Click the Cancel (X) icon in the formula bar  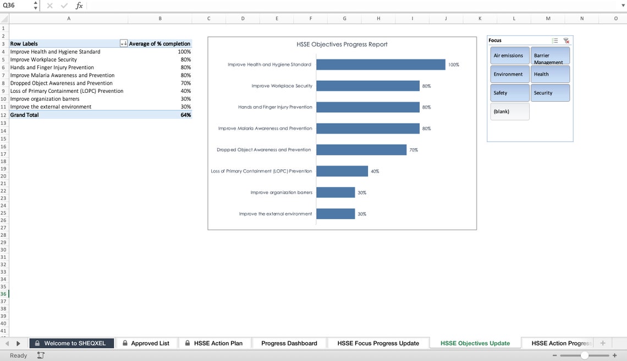click(x=49, y=5)
